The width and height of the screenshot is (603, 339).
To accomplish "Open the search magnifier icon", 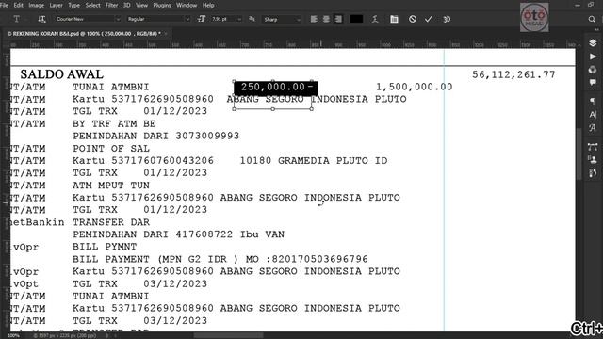I will click(592, 19).
